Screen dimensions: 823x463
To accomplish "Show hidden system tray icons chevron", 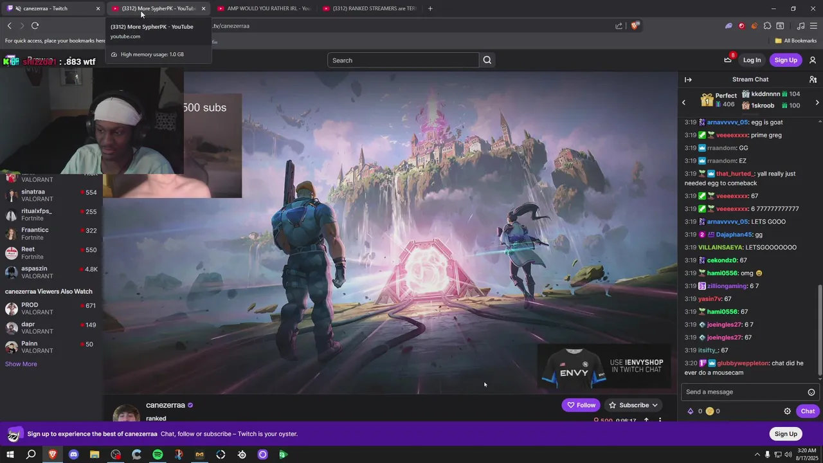I will pyautogui.click(x=756, y=455).
